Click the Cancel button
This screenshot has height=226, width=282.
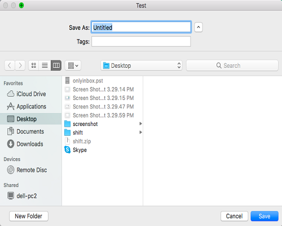pos(234,216)
